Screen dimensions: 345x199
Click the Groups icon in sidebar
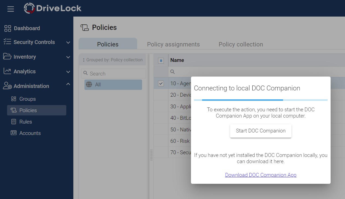[x=13, y=99]
